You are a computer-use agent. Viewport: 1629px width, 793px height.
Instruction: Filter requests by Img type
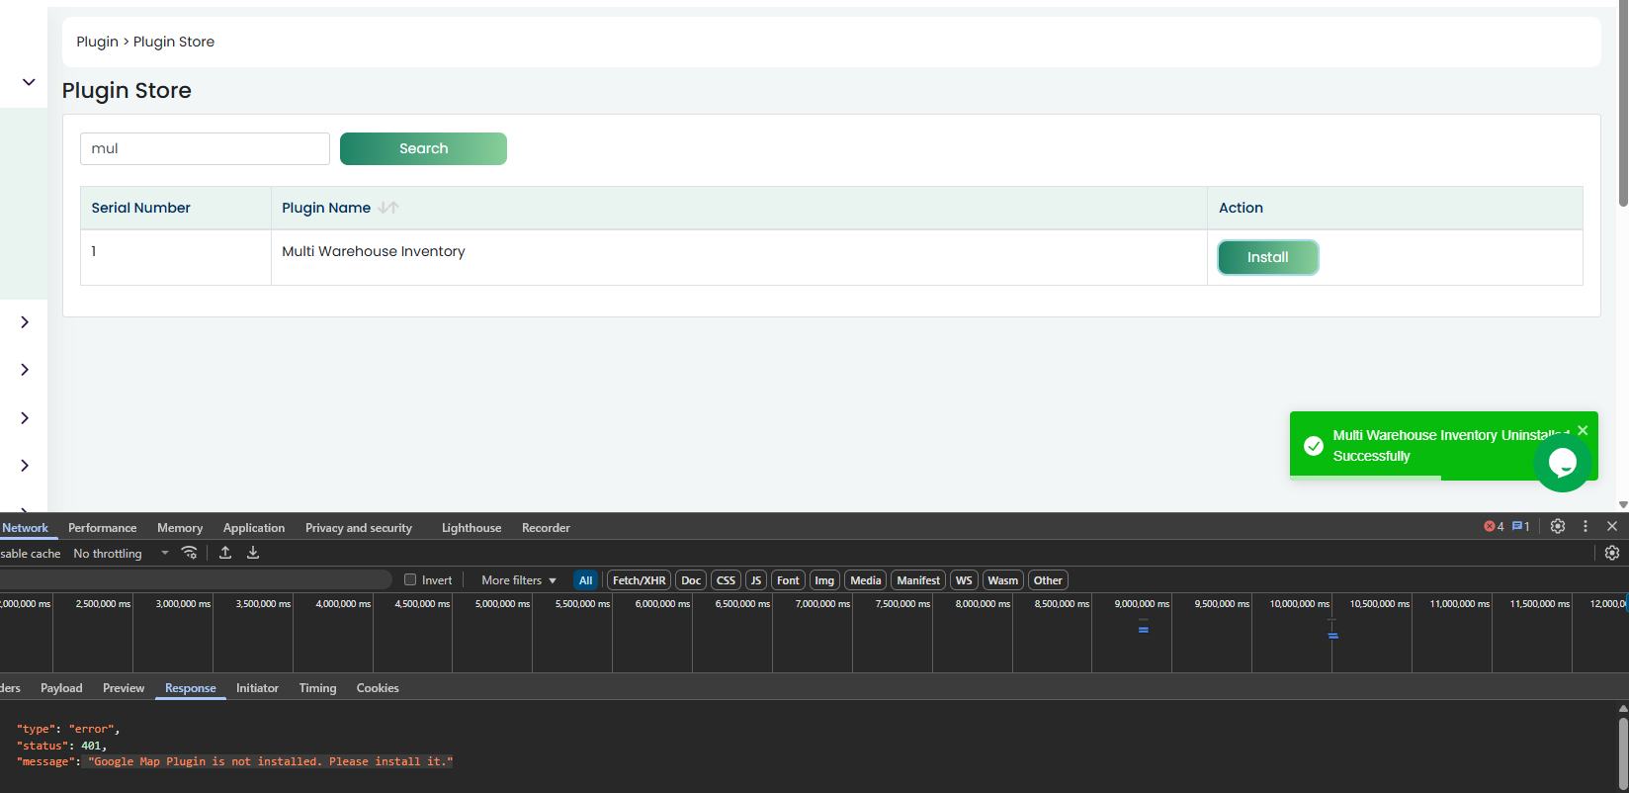tap(824, 580)
